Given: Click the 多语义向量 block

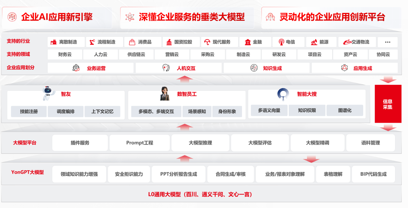Looking at the screenshot, I should (269, 110).
